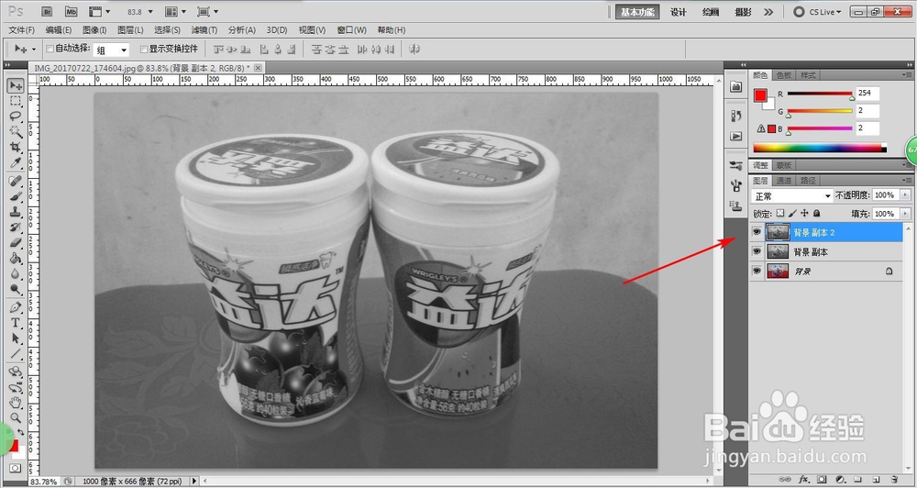The width and height of the screenshot is (917, 488).
Task: Switch to 摄影 workspace
Action: tap(744, 12)
